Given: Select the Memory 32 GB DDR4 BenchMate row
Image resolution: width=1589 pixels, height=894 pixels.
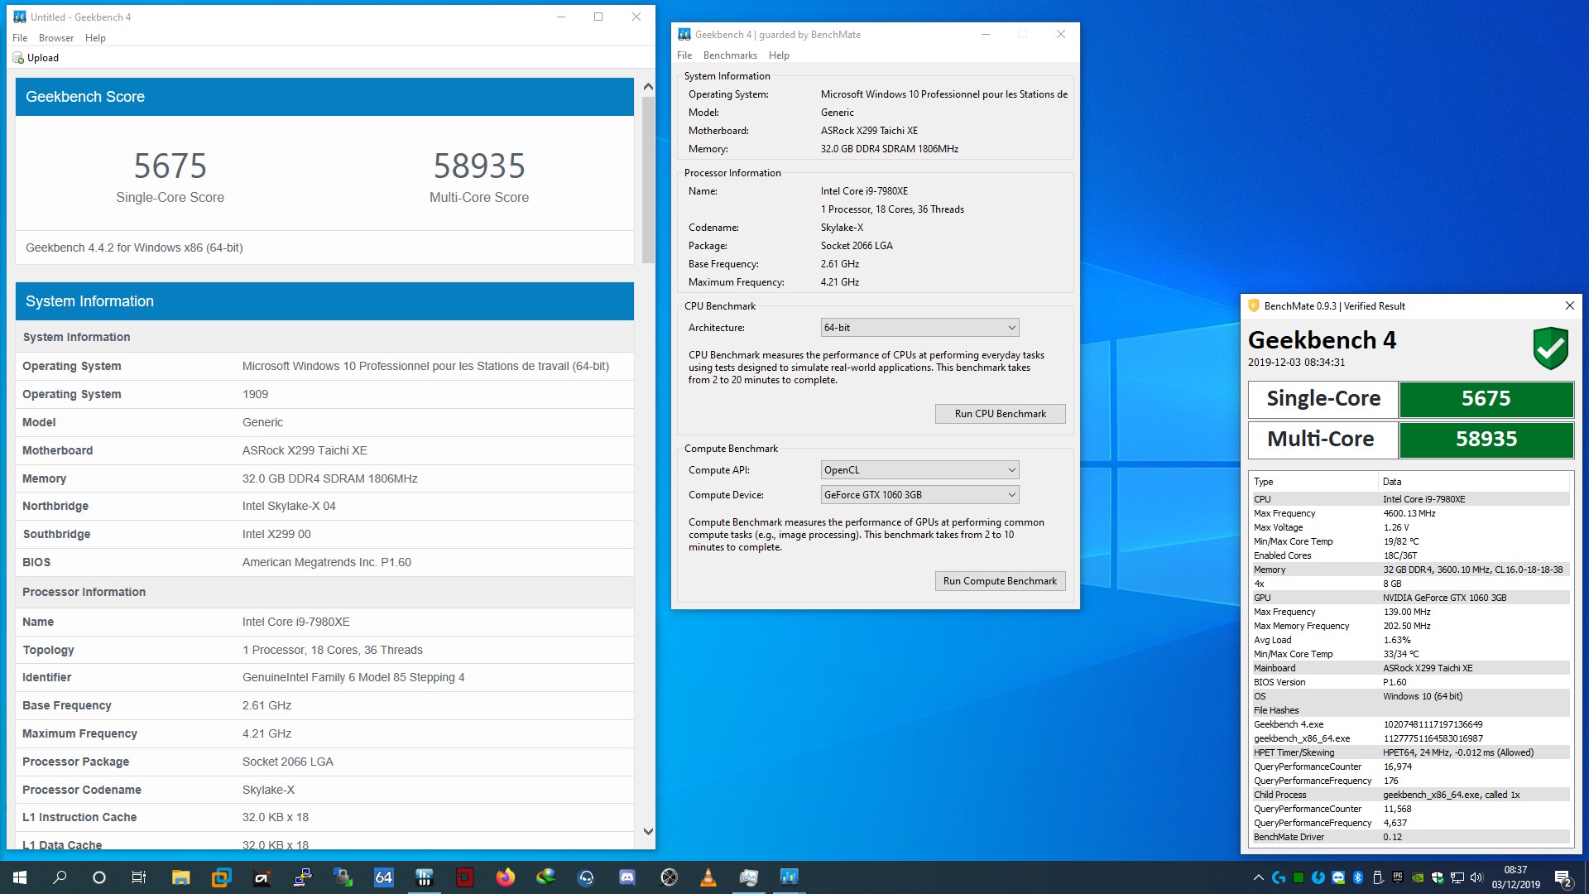Looking at the screenshot, I should 1410,570.
